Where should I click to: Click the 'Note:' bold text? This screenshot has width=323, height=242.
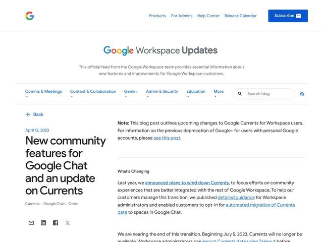pos(123,123)
